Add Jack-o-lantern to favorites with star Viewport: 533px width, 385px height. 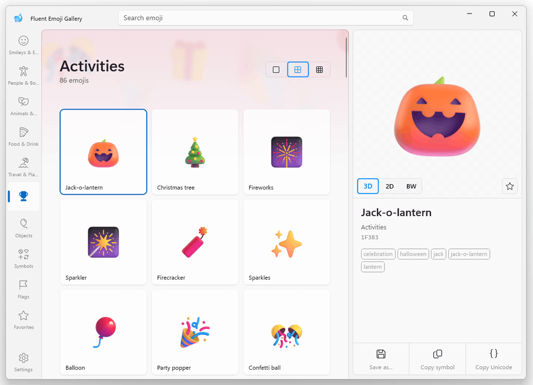coord(509,186)
